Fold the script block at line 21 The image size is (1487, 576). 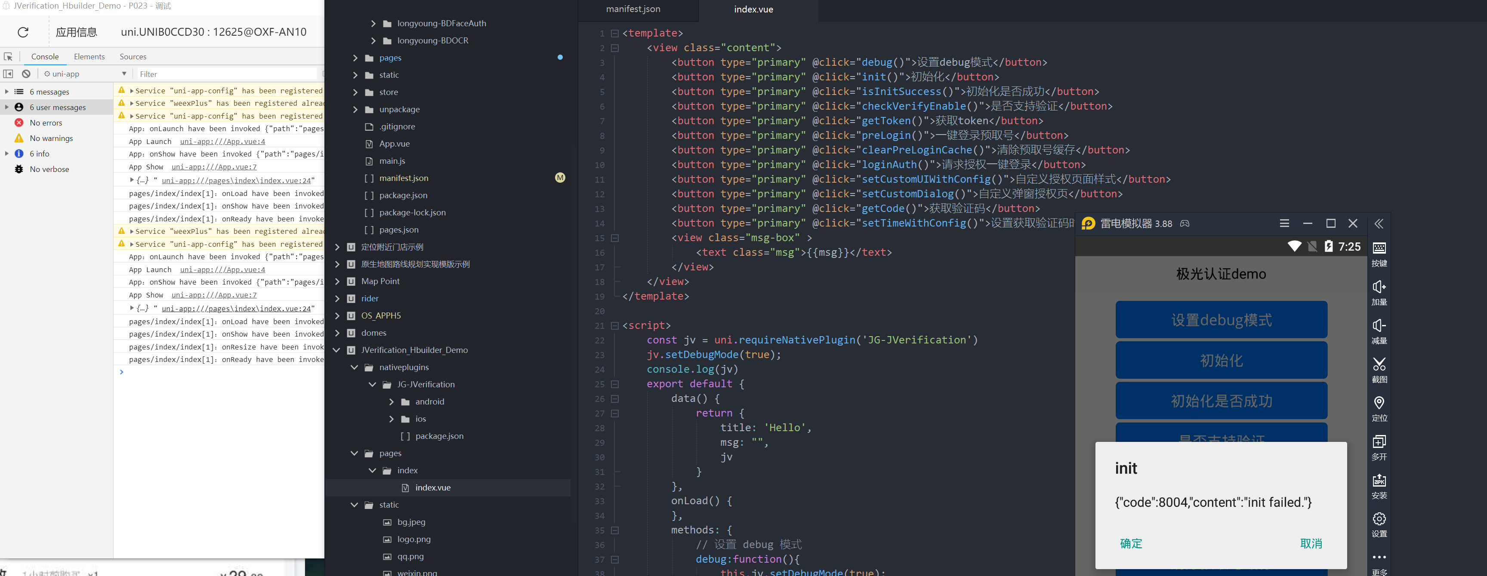(615, 326)
